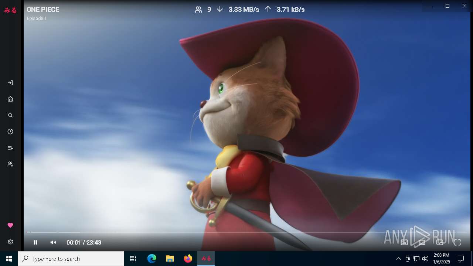Open airing schedule clock icon
The image size is (473, 266).
10,132
